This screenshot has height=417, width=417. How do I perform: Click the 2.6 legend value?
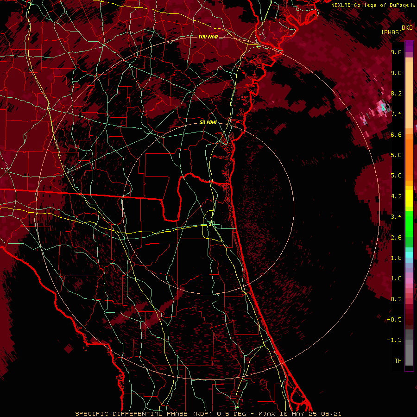click(x=396, y=238)
